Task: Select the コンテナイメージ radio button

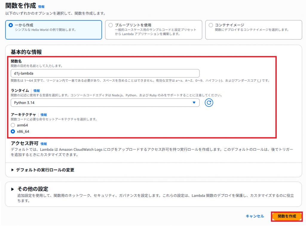Action: 211,25
